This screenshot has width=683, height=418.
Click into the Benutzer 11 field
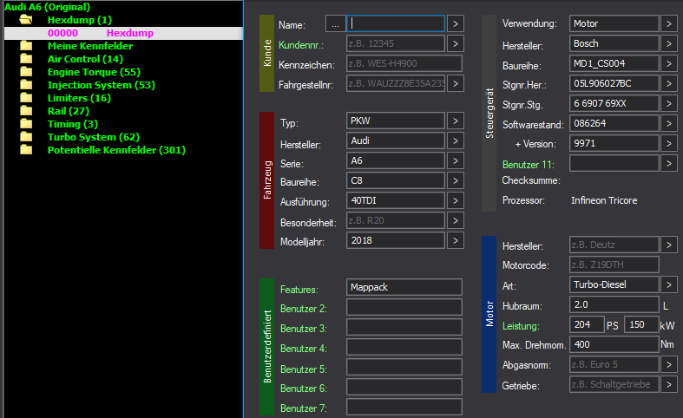pos(614,163)
